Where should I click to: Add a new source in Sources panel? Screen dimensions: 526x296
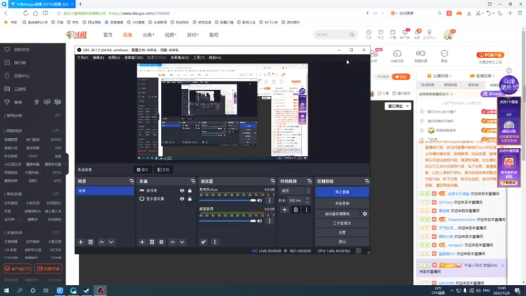[x=142, y=242]
